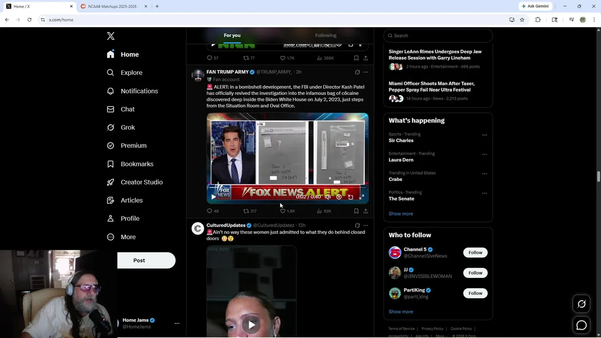Open FAN TRUMP ARMY profile avatar
Screen dimensions: 601x338
click(198, 75)
